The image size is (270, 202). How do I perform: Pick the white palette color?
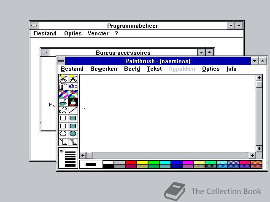coord(108,162)
